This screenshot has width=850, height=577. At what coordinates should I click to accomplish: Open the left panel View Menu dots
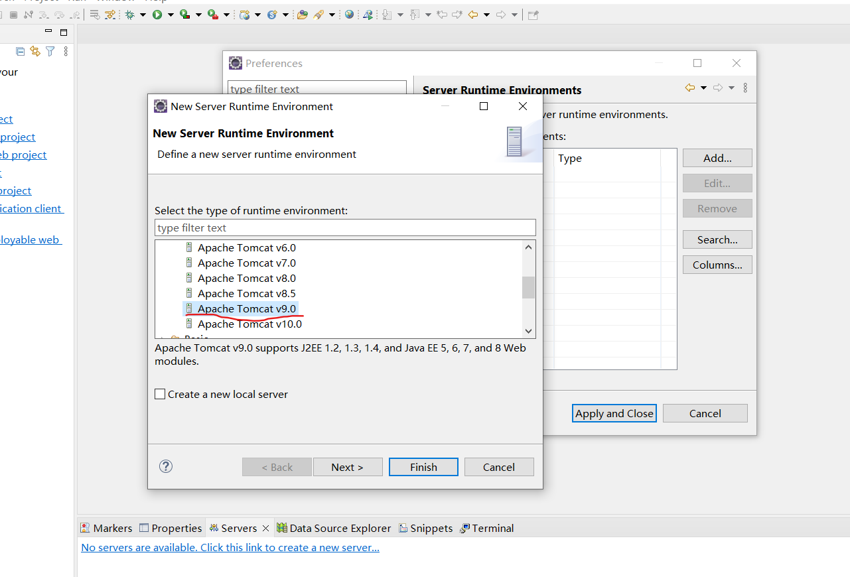[65, 51]
